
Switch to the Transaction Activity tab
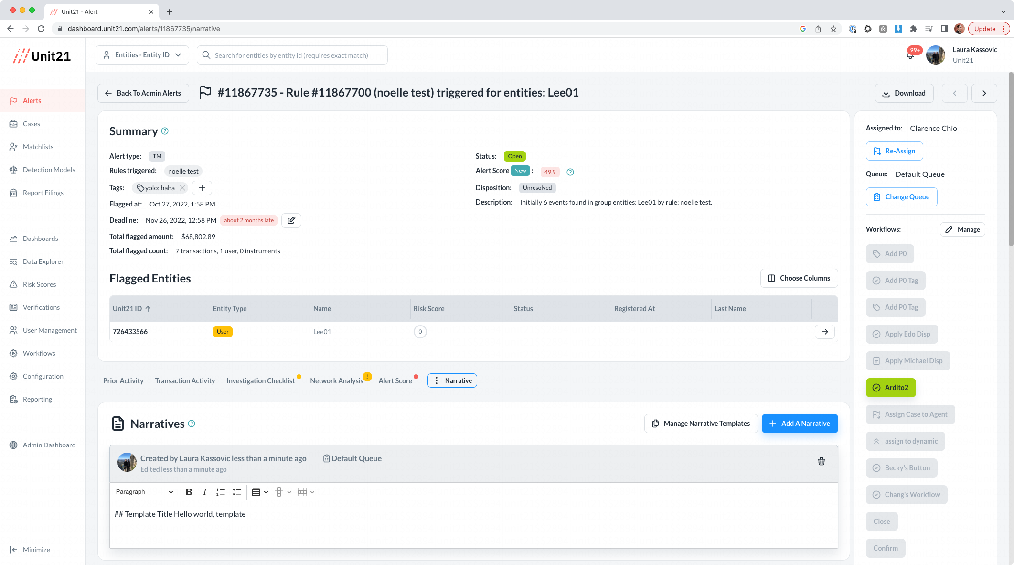click(185, 381)
